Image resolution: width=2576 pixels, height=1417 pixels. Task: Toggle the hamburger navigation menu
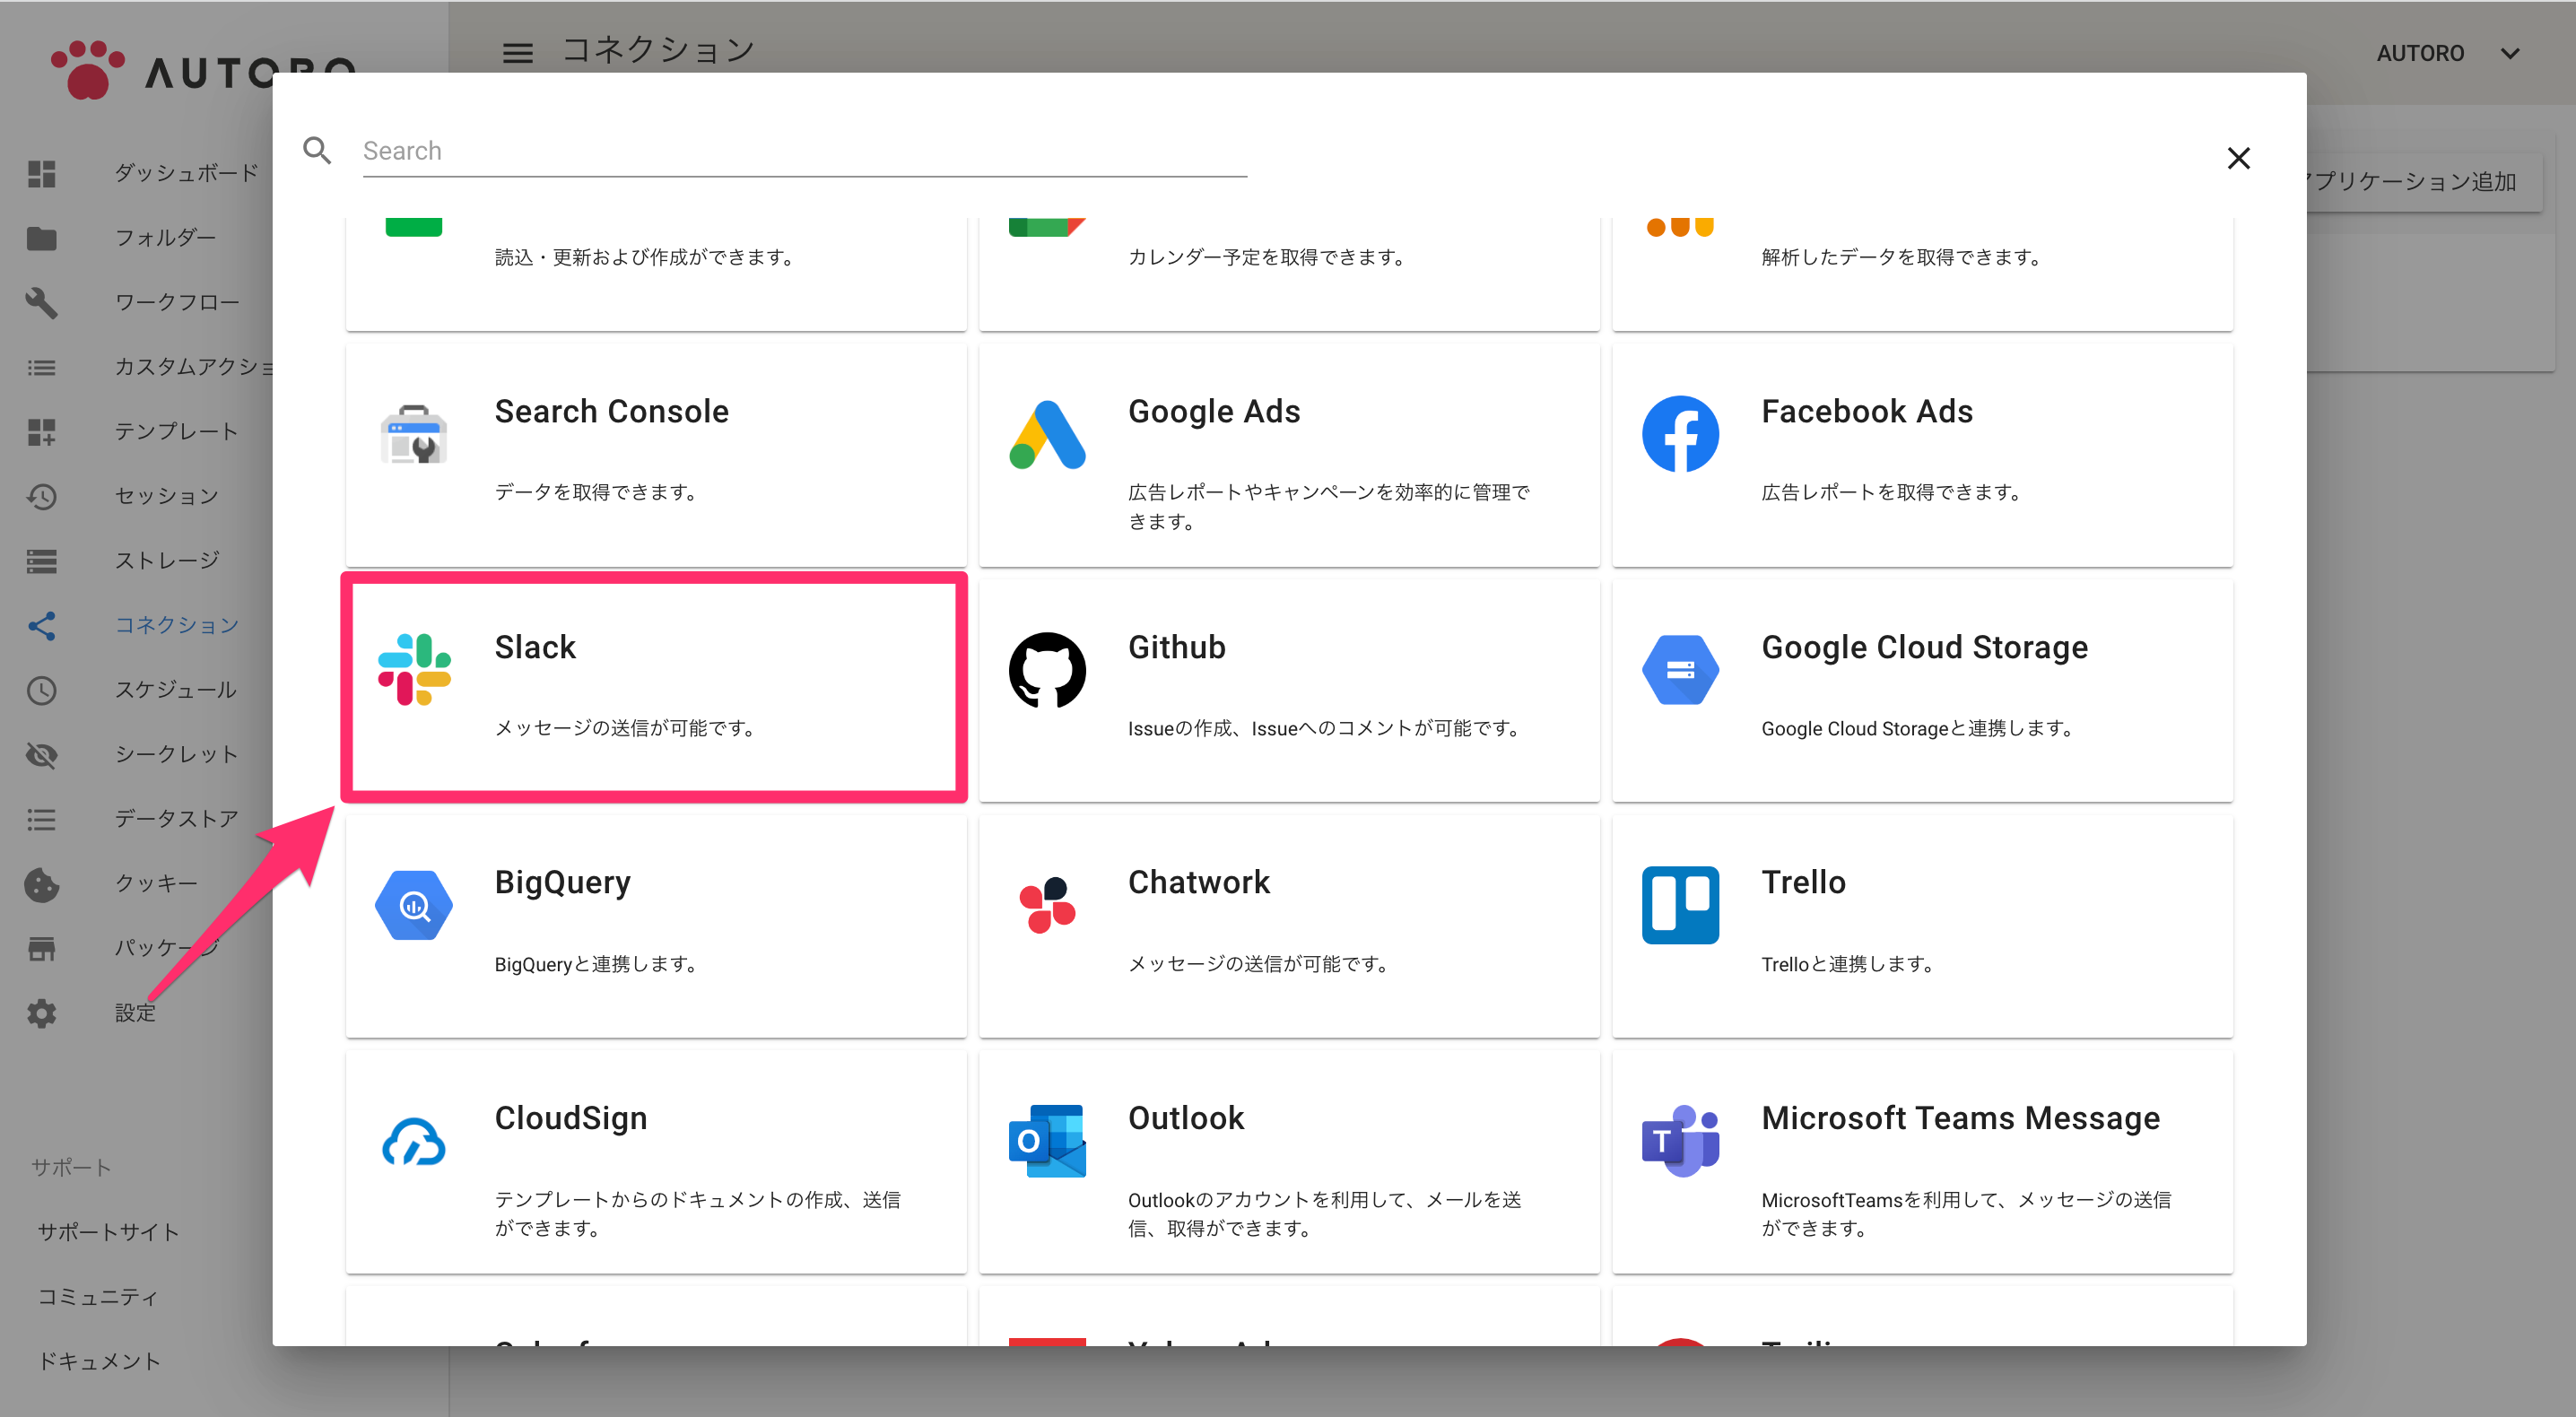(517, 53)
